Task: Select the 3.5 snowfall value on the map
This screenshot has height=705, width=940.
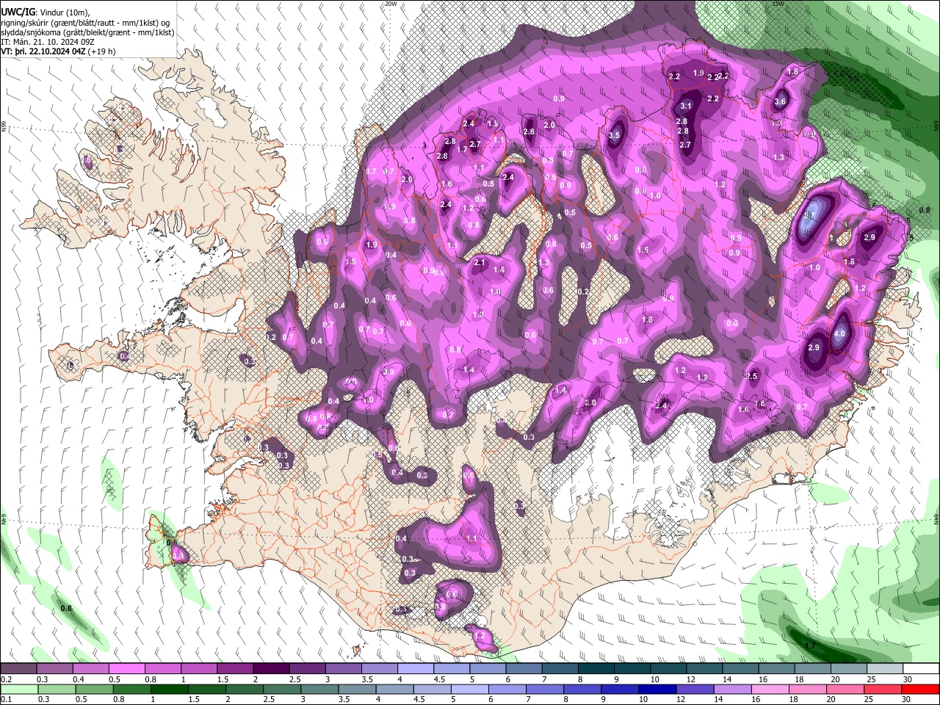Action: tap(615, 135)
